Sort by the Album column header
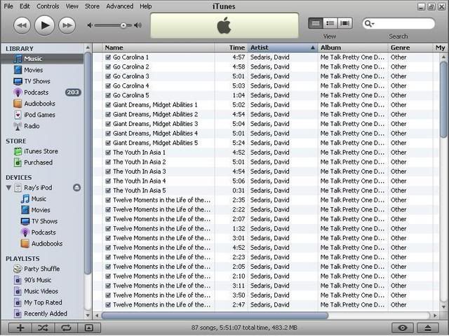Viewport: 449px width, 336px height. click(353, 48)
